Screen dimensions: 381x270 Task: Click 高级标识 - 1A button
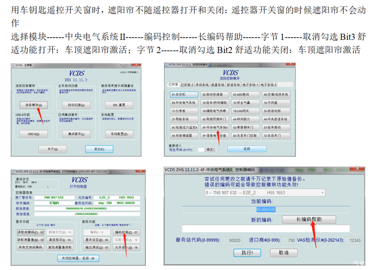[60, 240]
